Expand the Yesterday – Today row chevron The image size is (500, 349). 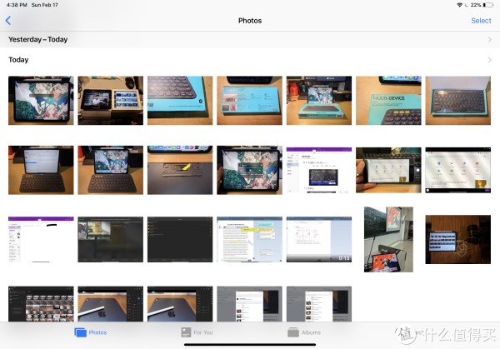[489, 39]
